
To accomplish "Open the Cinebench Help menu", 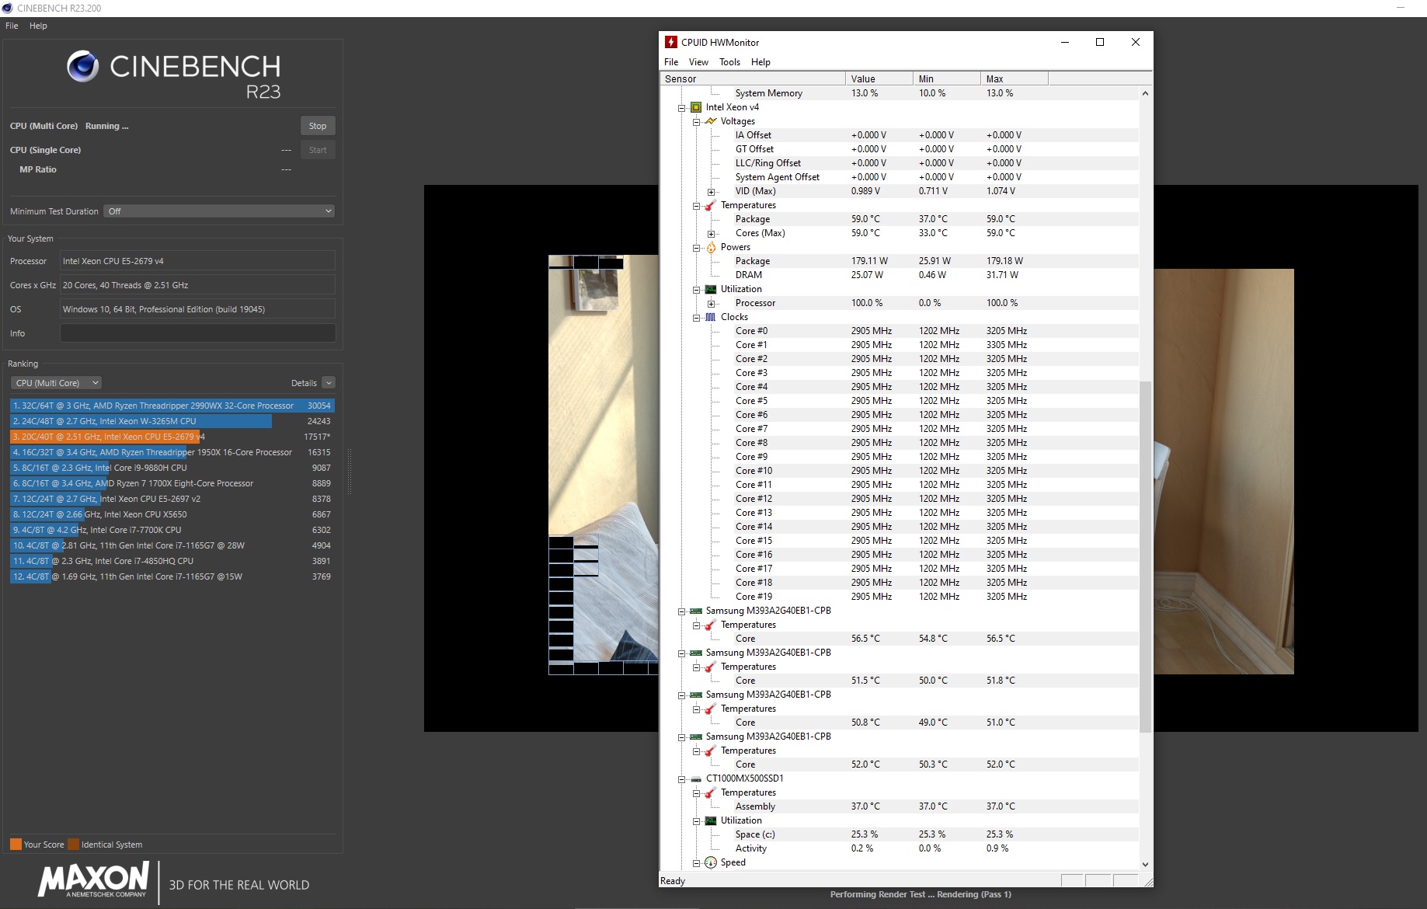I will point(38,26).
